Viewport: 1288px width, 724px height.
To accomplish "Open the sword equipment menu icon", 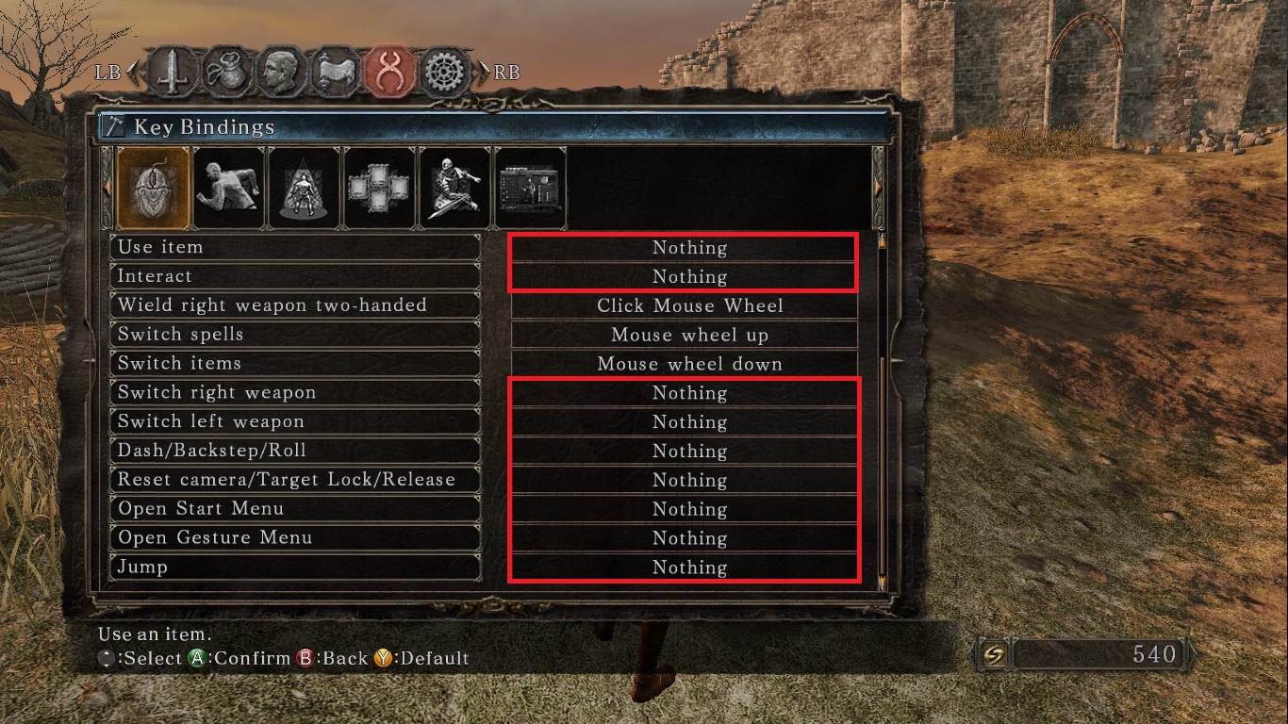I will pos(173,72).
